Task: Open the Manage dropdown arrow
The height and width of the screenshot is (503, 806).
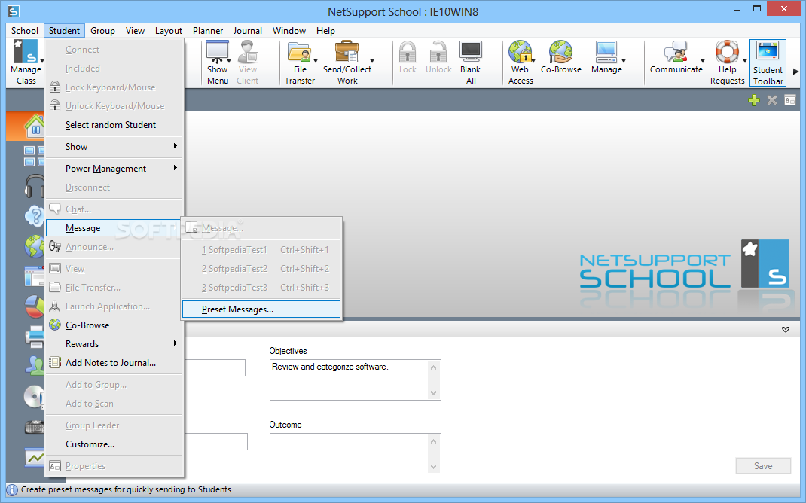Action: 624,61
